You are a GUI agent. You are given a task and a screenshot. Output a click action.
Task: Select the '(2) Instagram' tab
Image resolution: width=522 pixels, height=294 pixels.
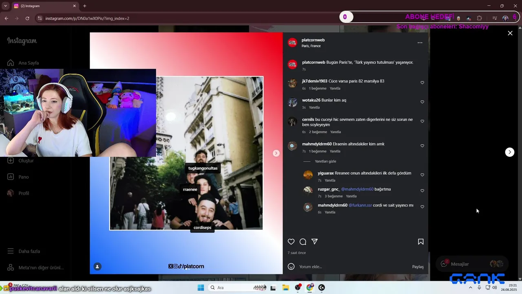pyautogui.click(x=44, y=6)
